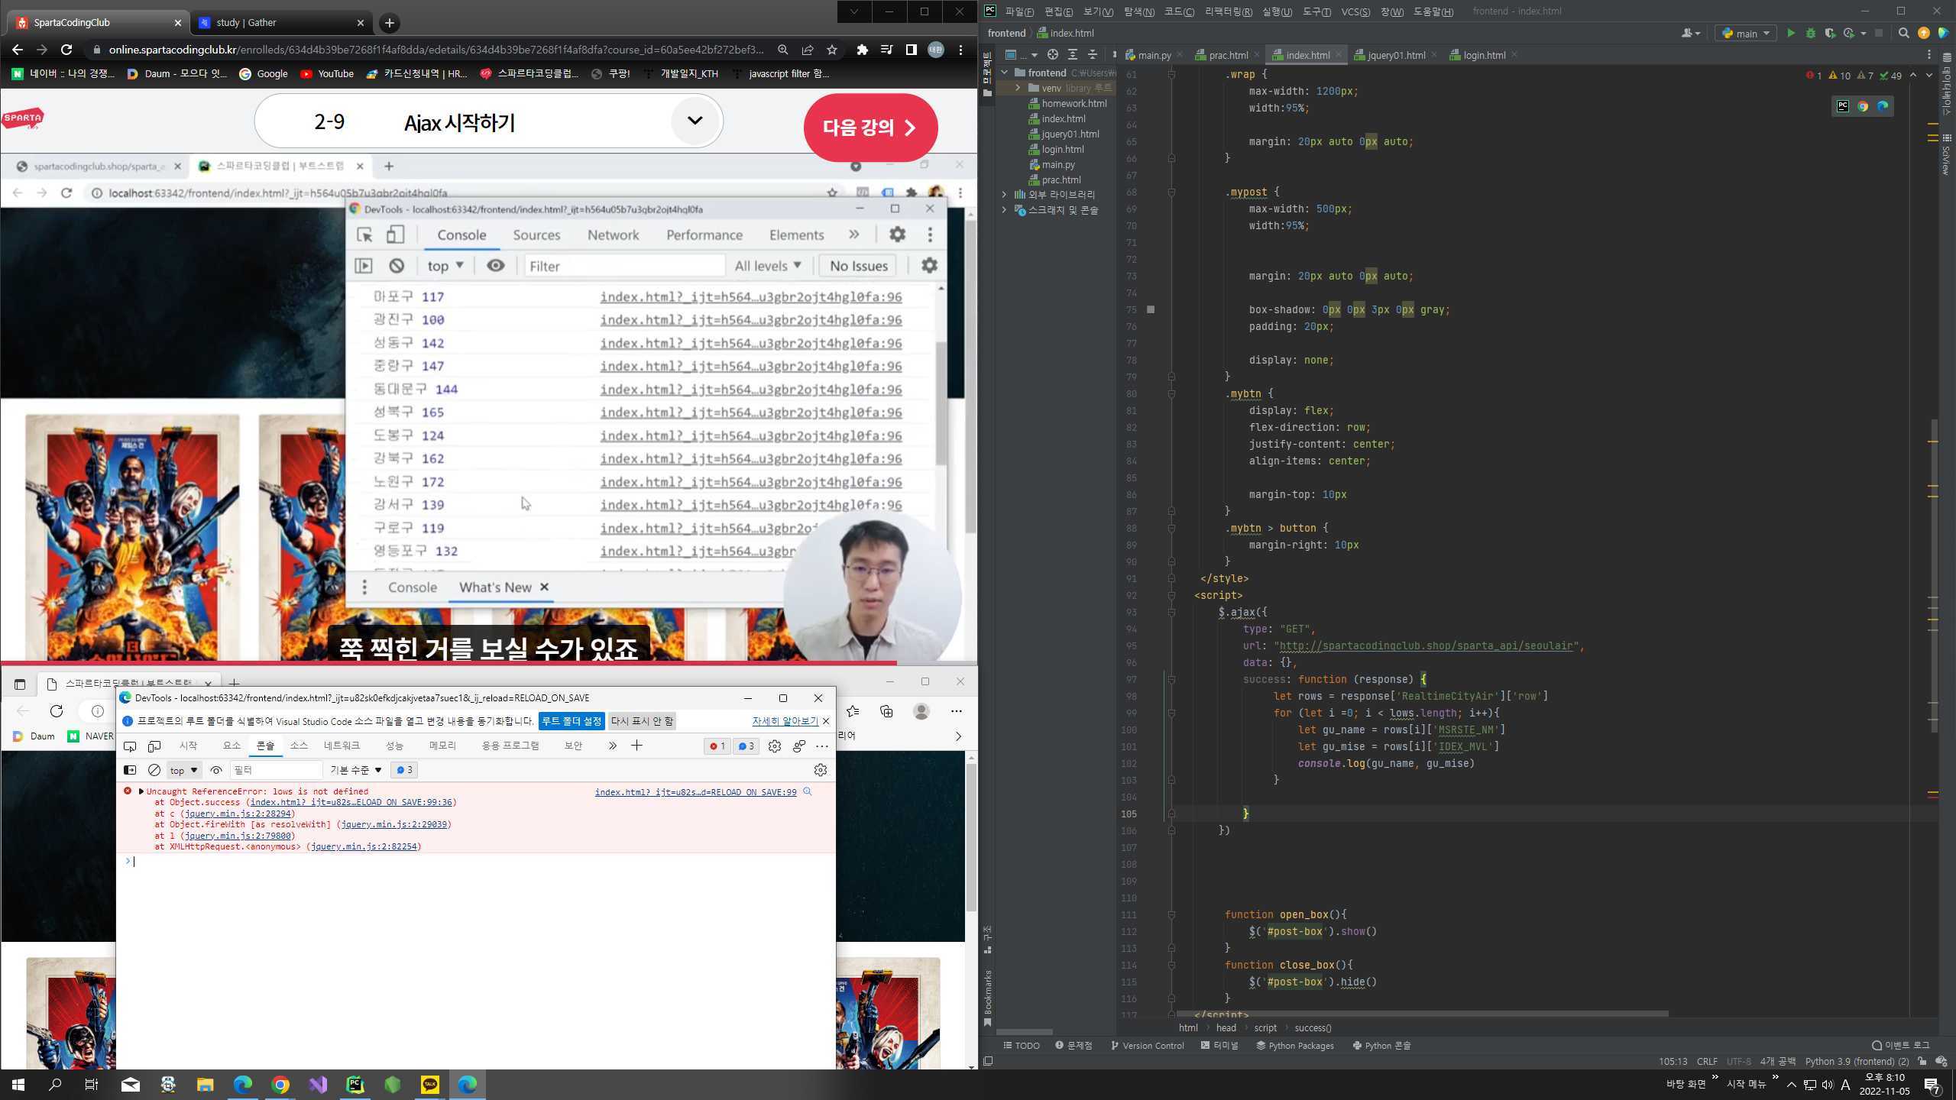Open Windows notification center icon

tap(1932, 1085)
